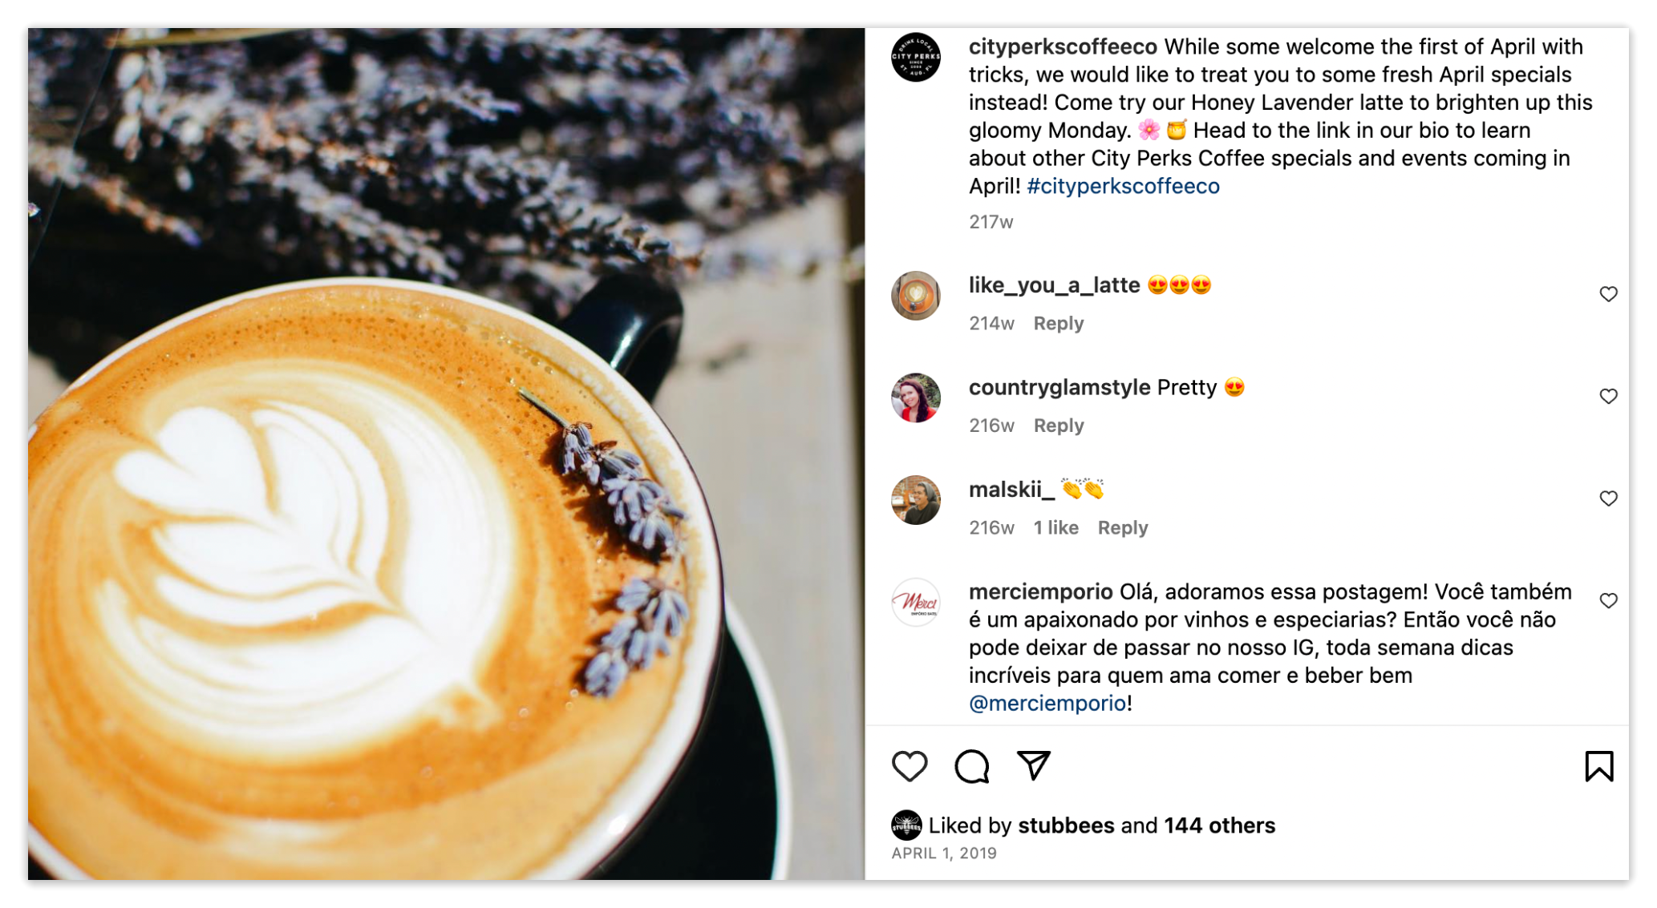This screenshot has height=908, width=1657.
Task: Like the merciemporio comment
Action: [1608, 600]
